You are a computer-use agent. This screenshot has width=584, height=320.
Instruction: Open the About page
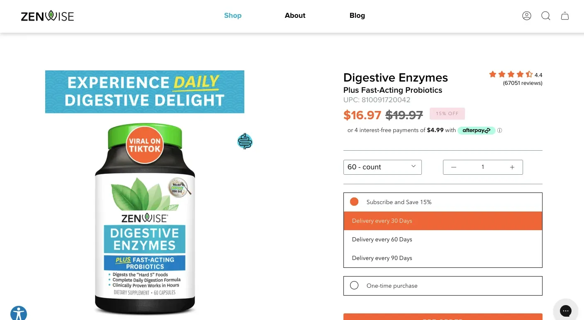coord(295,15)
